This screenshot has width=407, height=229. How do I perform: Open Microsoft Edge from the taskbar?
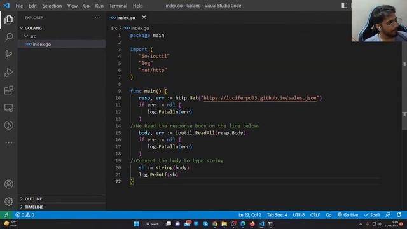pyautogui.click(x=243, y=224)
